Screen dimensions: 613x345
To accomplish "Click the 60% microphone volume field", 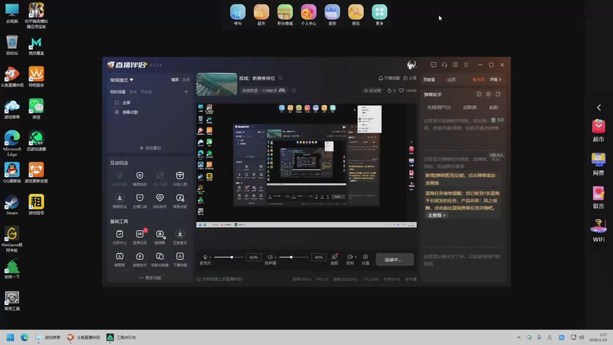I will pos(254,258).
